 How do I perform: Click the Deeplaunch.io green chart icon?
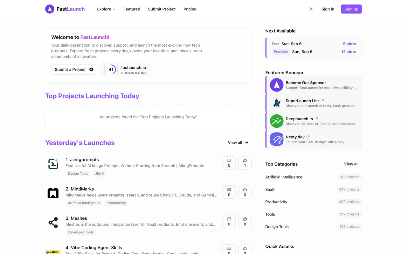coord(277,121)
